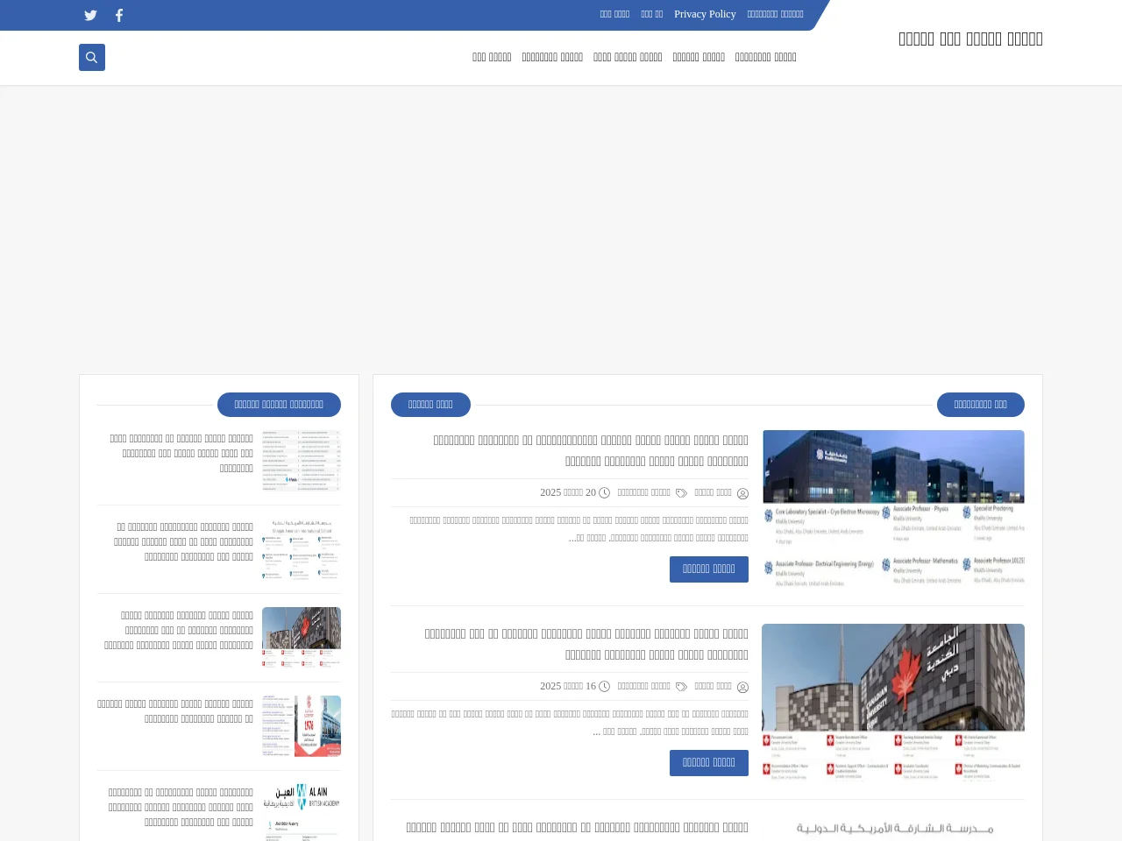
Task: Open the sidebar Sharjah American International School thumbnail
Action: point(302,549)
